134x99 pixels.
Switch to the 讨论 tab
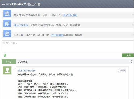pyautogui.click(x=9, y=62)
